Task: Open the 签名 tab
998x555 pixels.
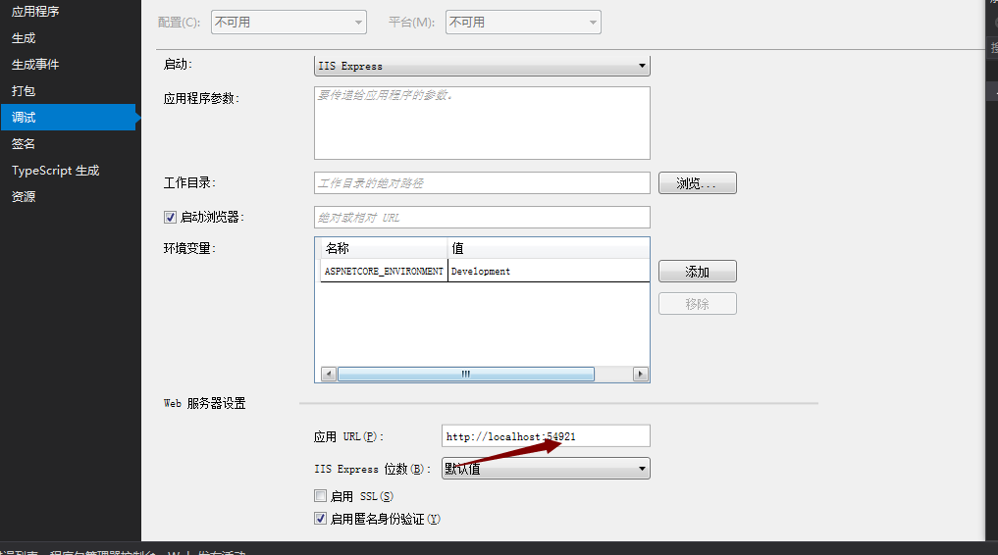Action: pyautogui.click(x=24, y=144)
